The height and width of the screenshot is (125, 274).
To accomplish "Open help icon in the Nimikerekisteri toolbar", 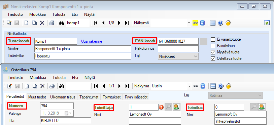I will [220, 23].
